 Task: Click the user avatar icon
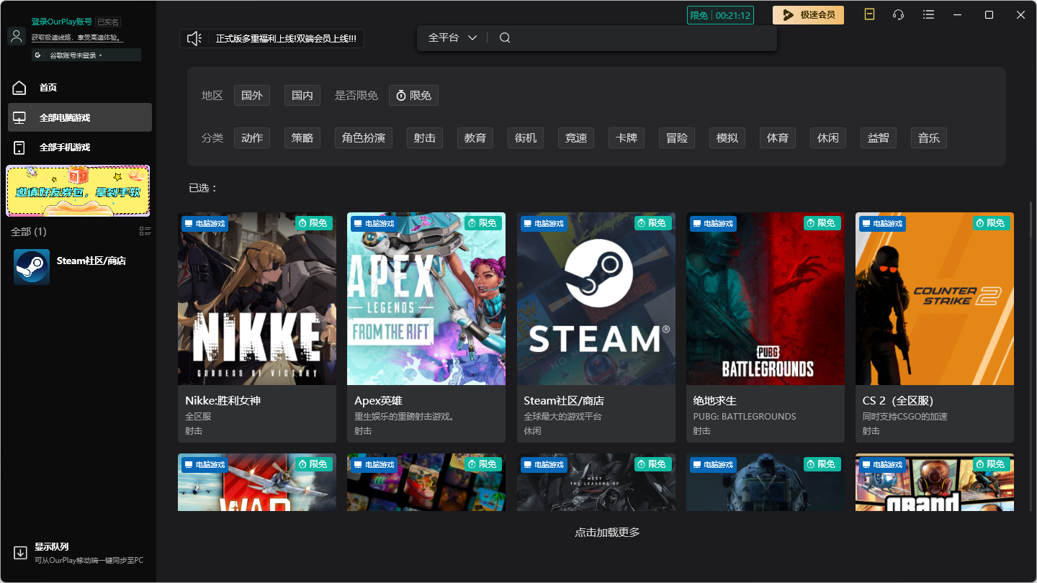click(x=17, y=36)
